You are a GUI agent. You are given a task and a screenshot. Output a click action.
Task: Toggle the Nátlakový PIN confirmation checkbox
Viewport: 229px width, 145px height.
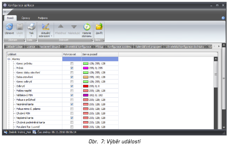pyautogui.click(x=72, y=95)
